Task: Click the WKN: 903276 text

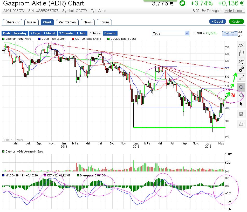Action: click(13, 11)
